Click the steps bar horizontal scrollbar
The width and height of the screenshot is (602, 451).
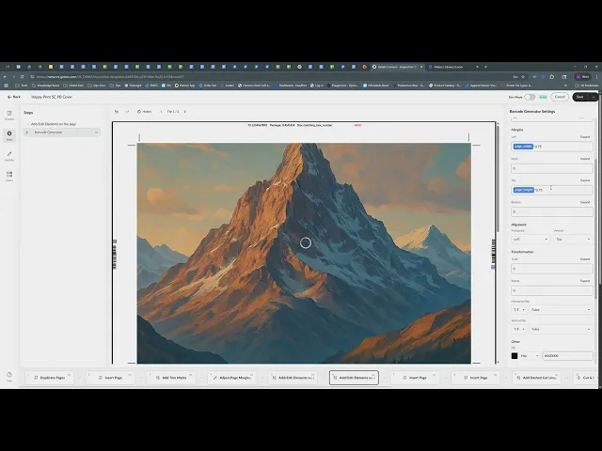[205, 387]
